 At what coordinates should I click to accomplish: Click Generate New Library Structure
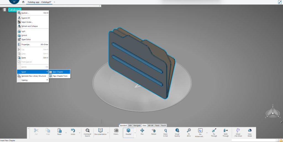(x=33, y=76)
